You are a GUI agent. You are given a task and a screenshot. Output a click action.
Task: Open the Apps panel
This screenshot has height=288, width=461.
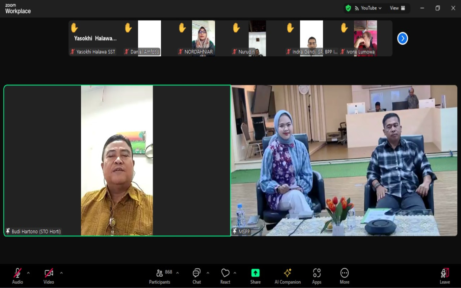(316, 275)
